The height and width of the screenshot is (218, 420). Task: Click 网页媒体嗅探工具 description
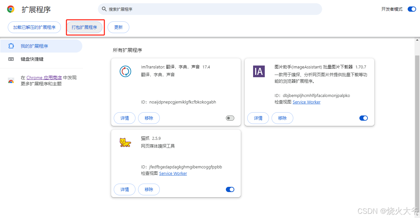pyautogui.click(x=158, y=146)
